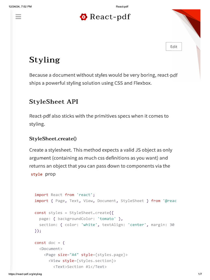Click the code line importing Page, Text, View
Image resolution: width=210 pixels, height=280 pixels.
[106, 201]
